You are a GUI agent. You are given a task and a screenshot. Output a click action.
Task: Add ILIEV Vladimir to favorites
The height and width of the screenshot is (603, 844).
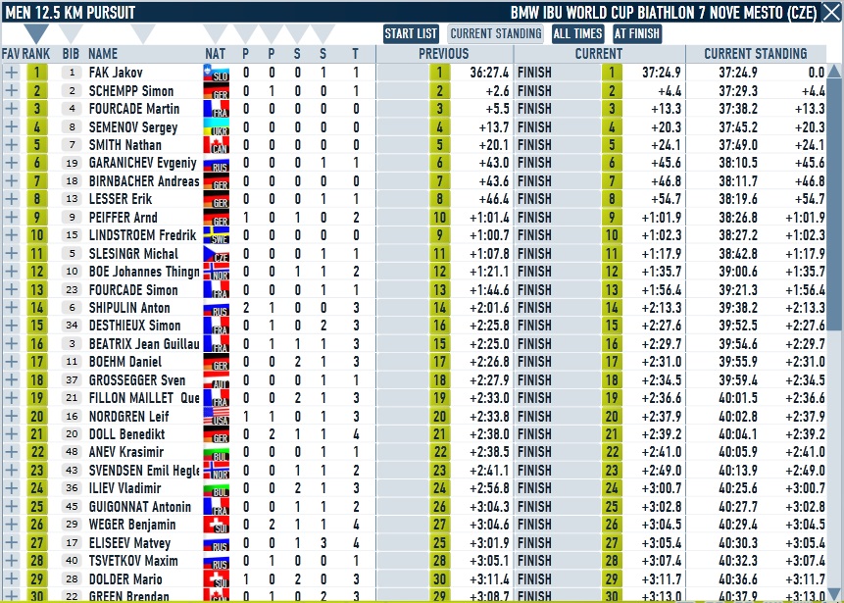tap(12, 488)
